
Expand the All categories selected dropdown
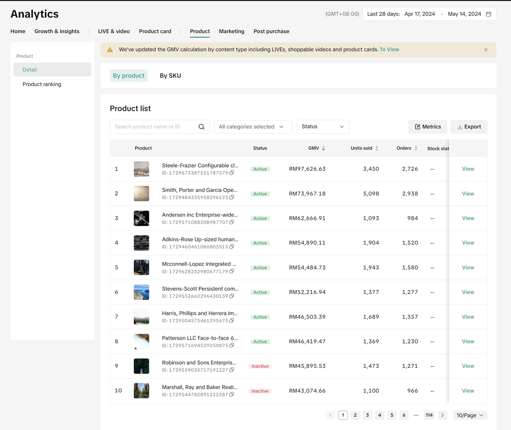click(x=253, y=127)
